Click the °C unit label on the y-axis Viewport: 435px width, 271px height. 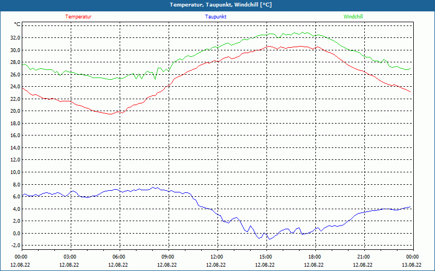click(17, 24)
